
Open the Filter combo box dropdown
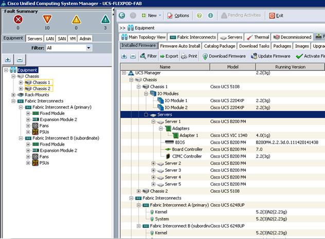(89, 48)
